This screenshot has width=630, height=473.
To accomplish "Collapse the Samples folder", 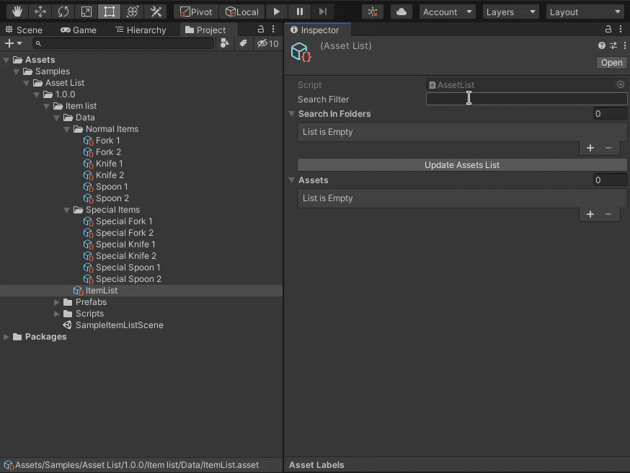I will [17, 71].
